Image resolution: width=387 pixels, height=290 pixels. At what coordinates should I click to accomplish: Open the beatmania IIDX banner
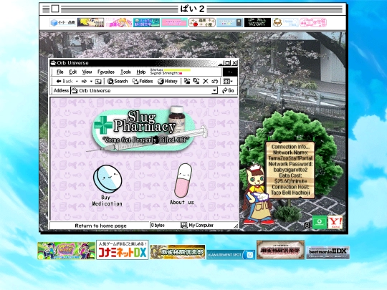(x=328, y=252)
